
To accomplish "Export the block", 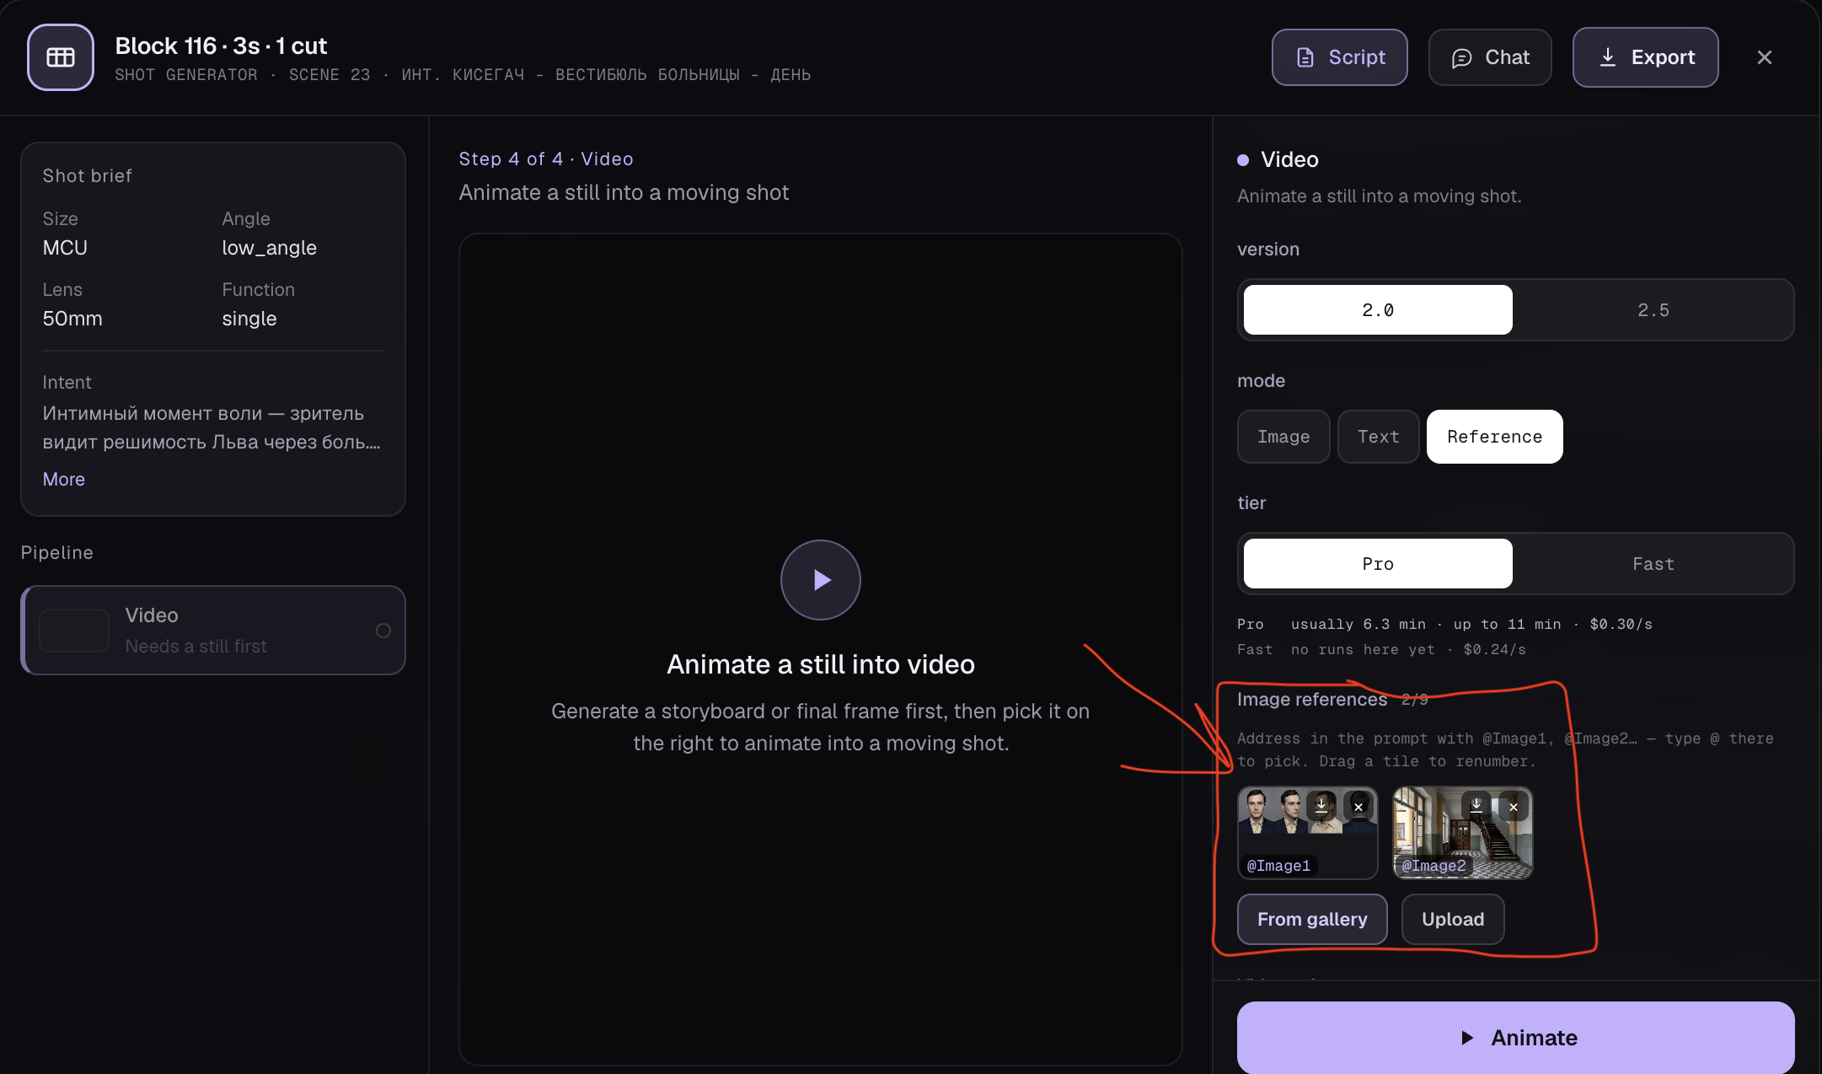I will tap(1645, 57).
